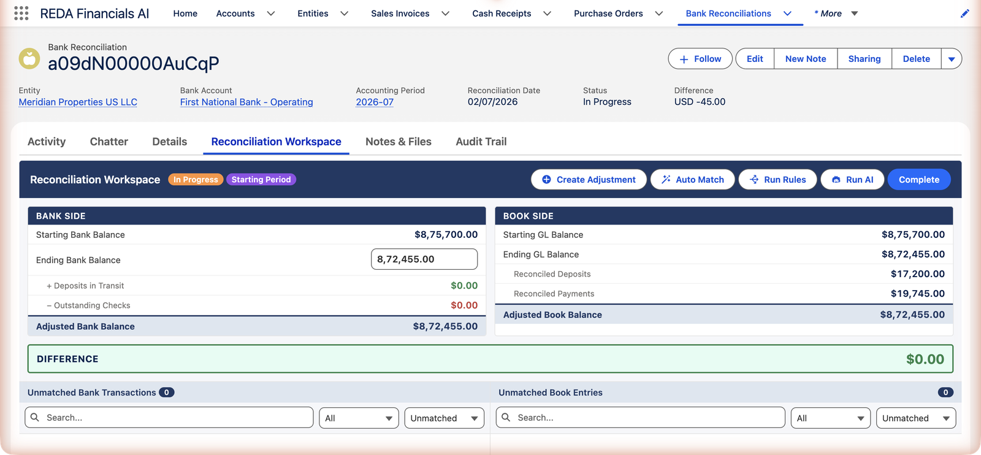Open the book side All filter dropdown
The image size is (981, 455).
[830, 418]
